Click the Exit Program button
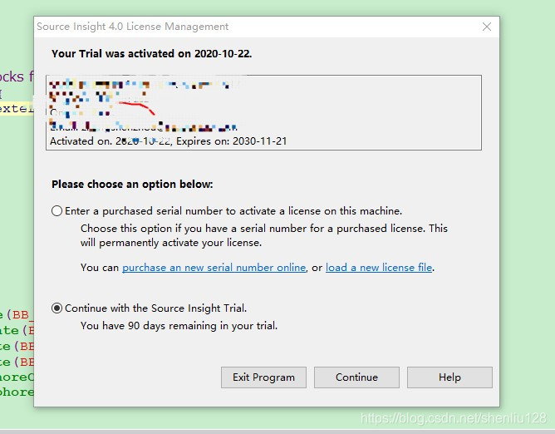The height and width of the screenshot is (434, 555). (x=263, y=377)
